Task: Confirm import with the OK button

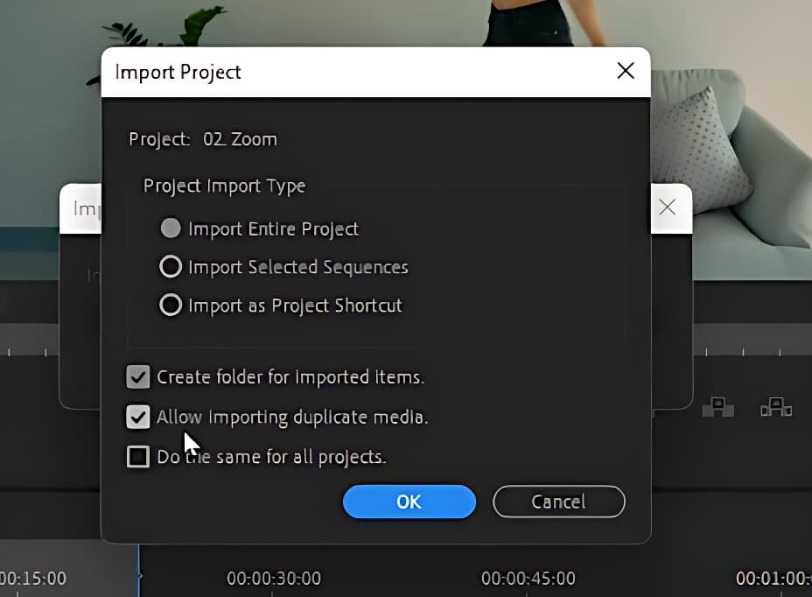Action: coord(409,502)
